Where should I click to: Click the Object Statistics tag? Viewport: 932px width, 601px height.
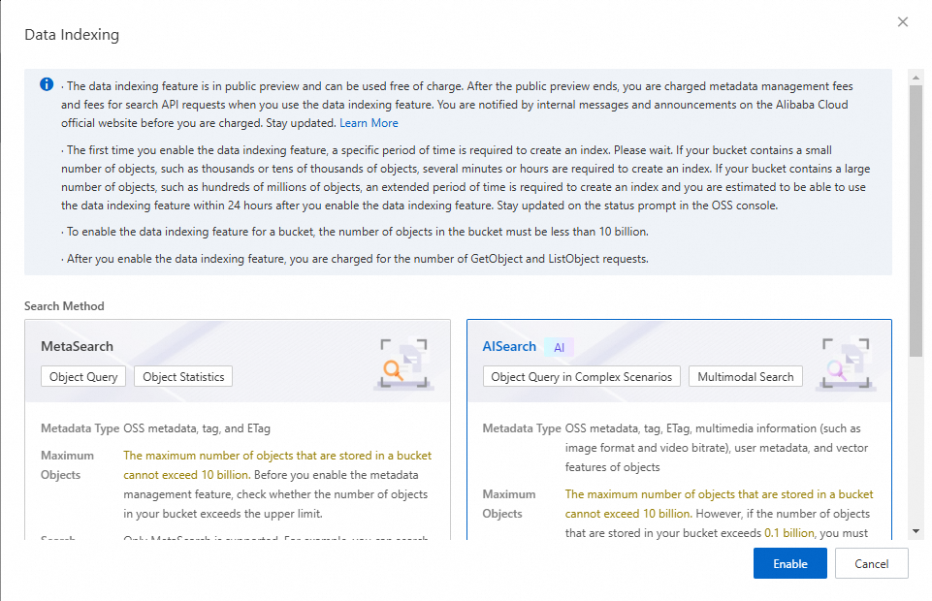(183, 376)
